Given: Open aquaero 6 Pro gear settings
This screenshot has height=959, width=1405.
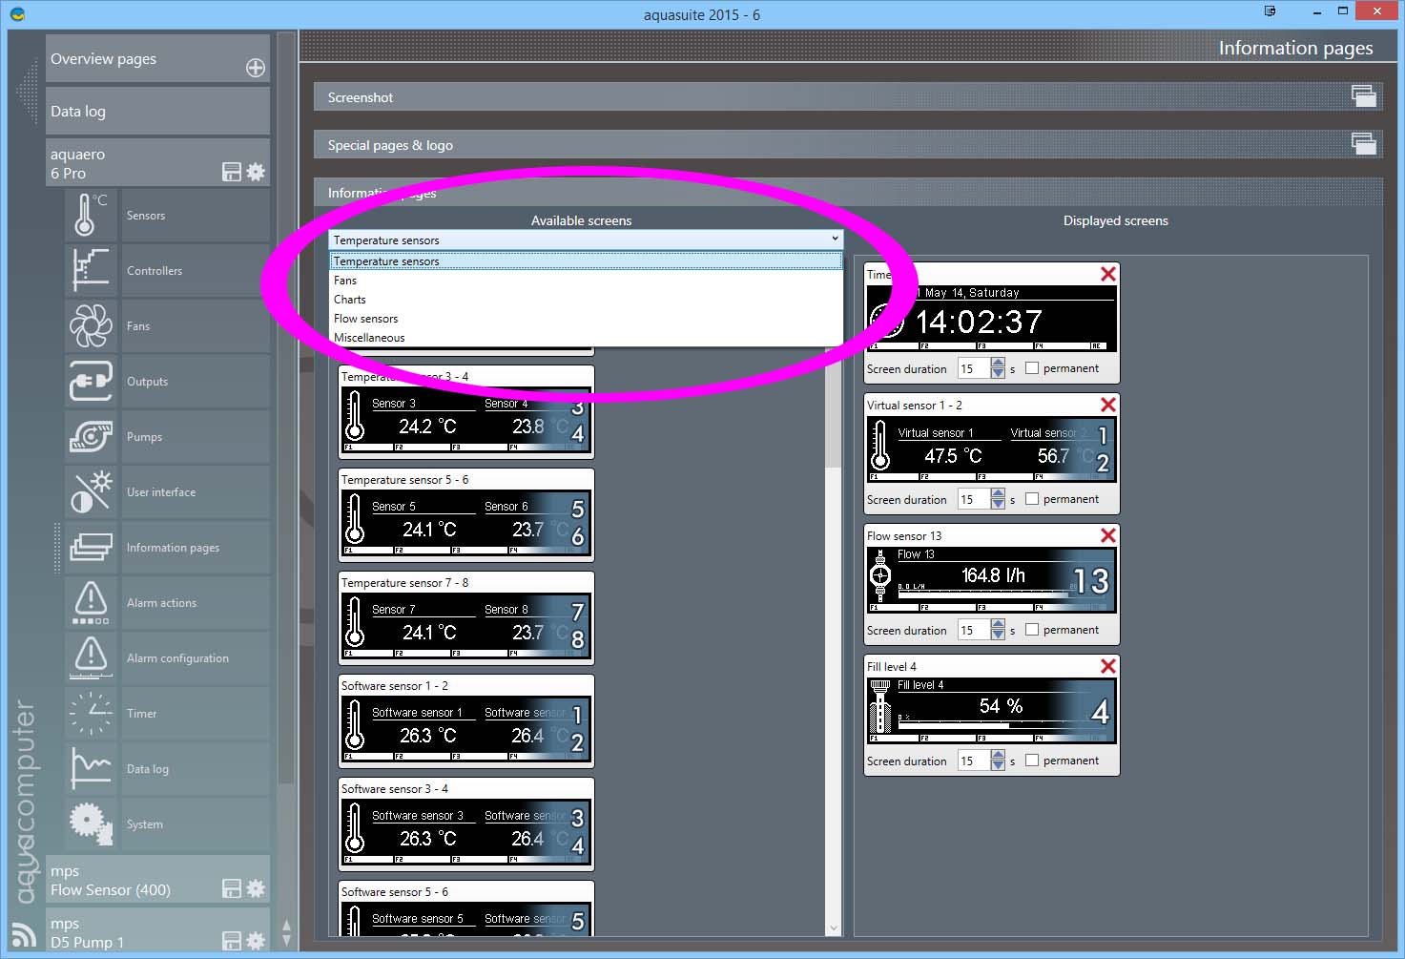Looking at the screenshot, I should pyautogui.click(x=256, y=172).
